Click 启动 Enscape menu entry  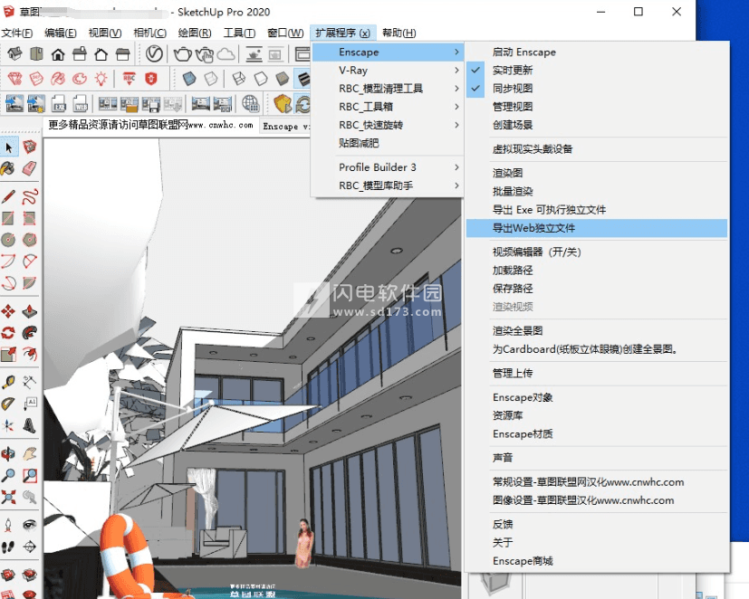(x=597, y=52)
